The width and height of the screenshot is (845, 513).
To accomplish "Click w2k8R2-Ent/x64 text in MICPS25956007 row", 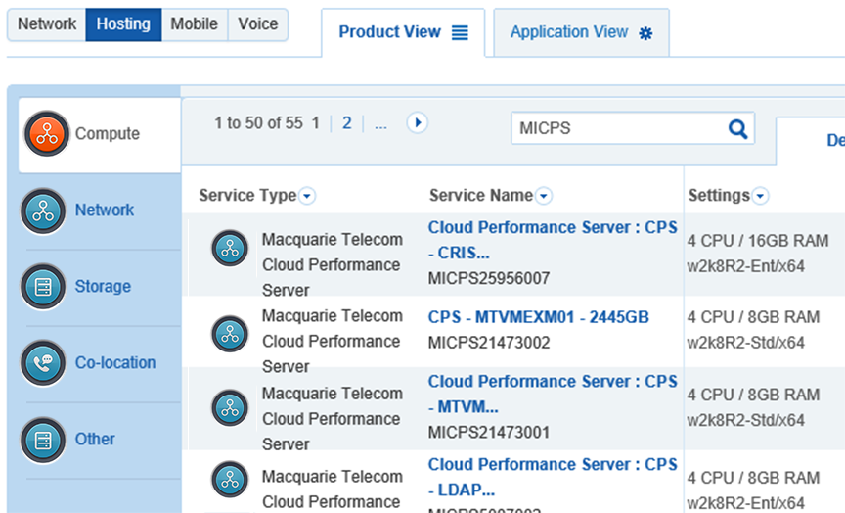I will [x=746, y=266].
